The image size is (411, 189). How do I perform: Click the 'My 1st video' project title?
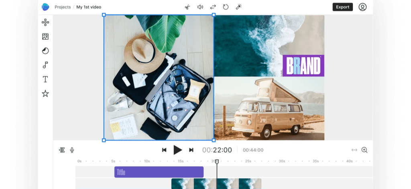click(89, 7)
